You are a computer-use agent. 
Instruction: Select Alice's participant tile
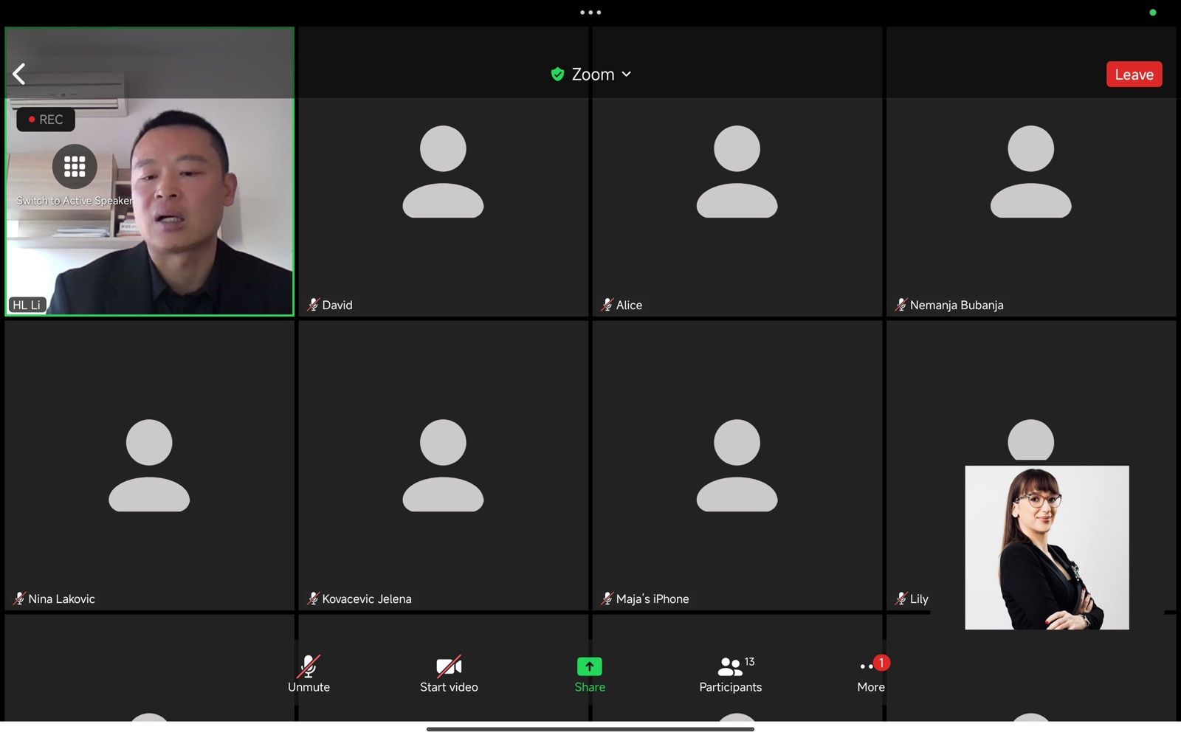pos(737,172)
